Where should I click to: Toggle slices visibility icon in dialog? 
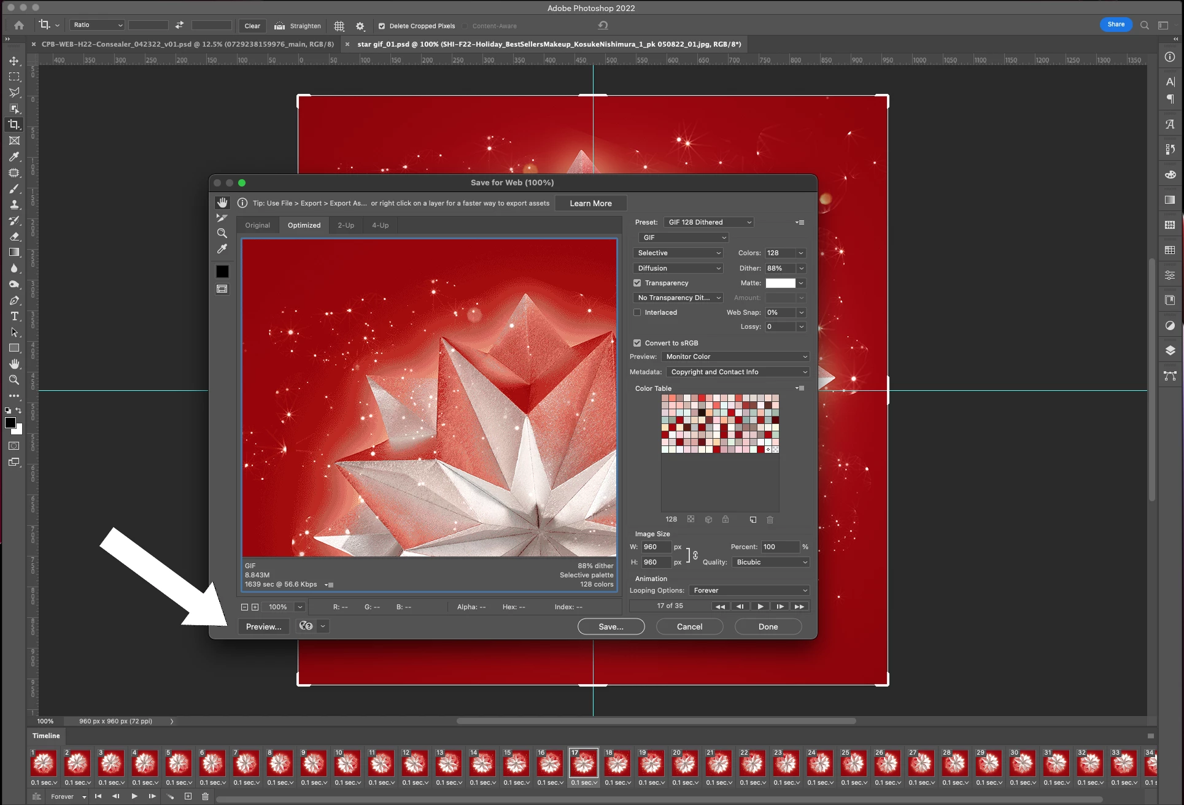click(222, 289)
